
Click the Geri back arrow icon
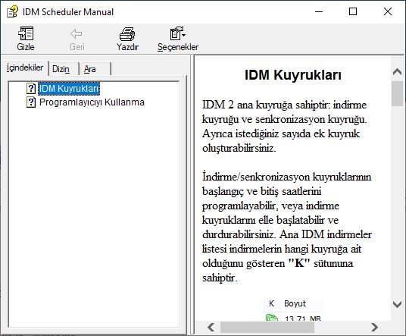pos(76,33)
